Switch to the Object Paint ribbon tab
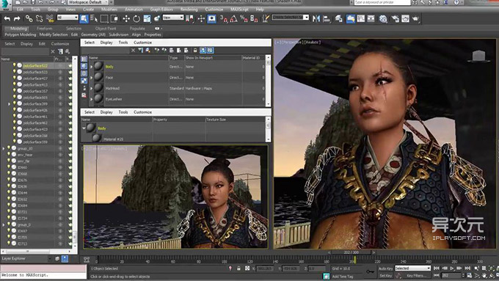The image size is (499, 281). tap(106, 29)
